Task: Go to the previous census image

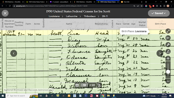Action: click(14, 53)
